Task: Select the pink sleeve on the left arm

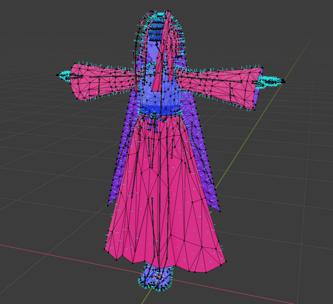Action: [102, 82]
